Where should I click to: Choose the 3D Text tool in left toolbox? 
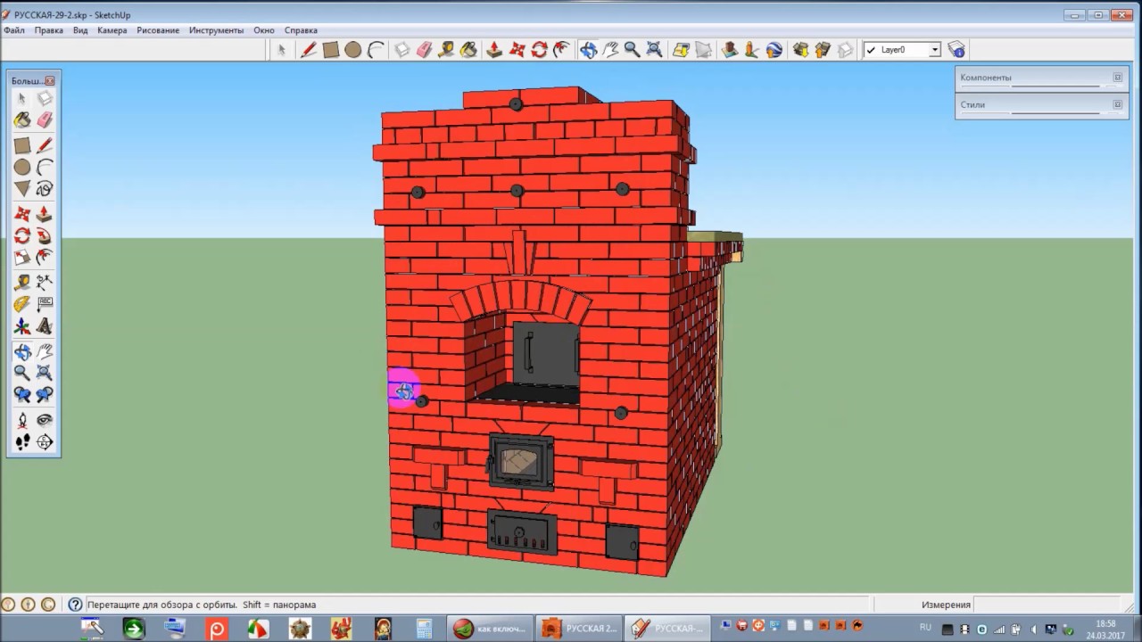(x=45, y=327)
